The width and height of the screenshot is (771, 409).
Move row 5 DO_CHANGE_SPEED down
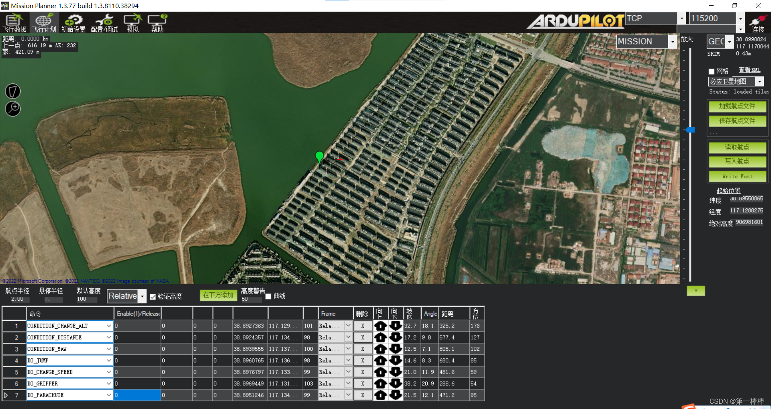[x=396, y=372]
